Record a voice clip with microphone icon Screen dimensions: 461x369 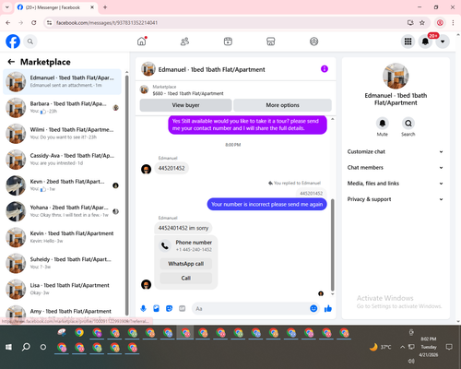pos(143,308)
